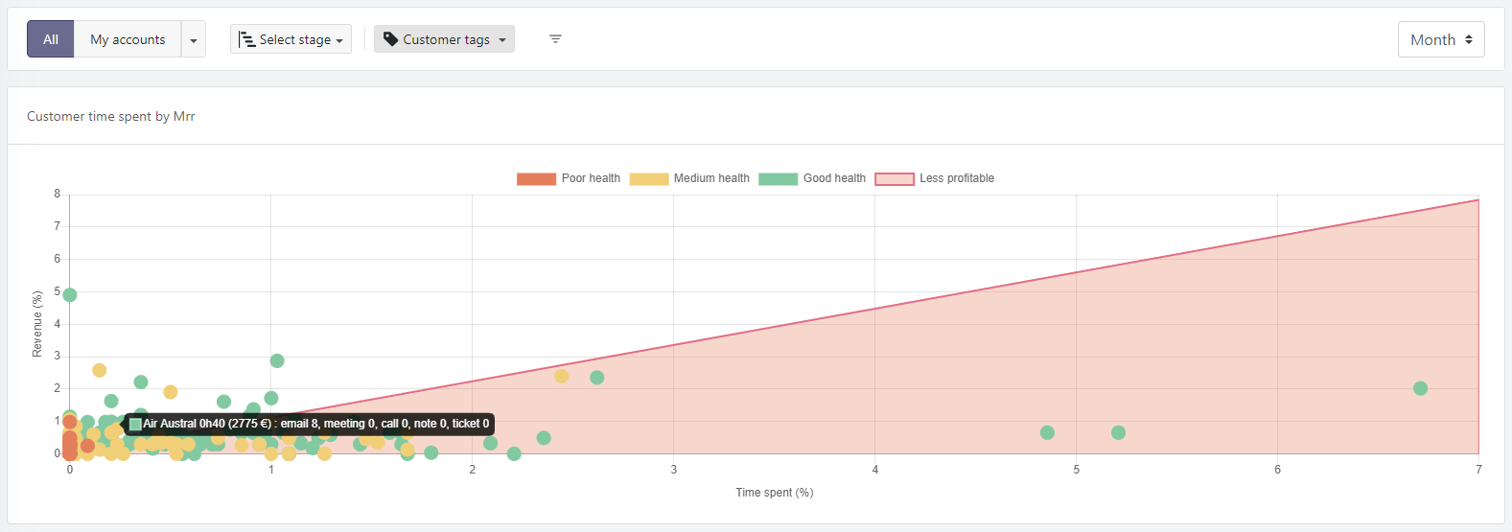Click the green point just right of 5% time spent
This screenshot has width=1512, height=532.
click(1118, 433)
